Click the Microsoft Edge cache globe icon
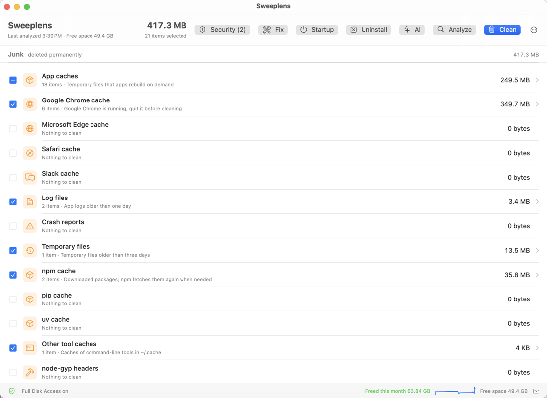This screenshot has width=547, height=398. coord(30,129)
